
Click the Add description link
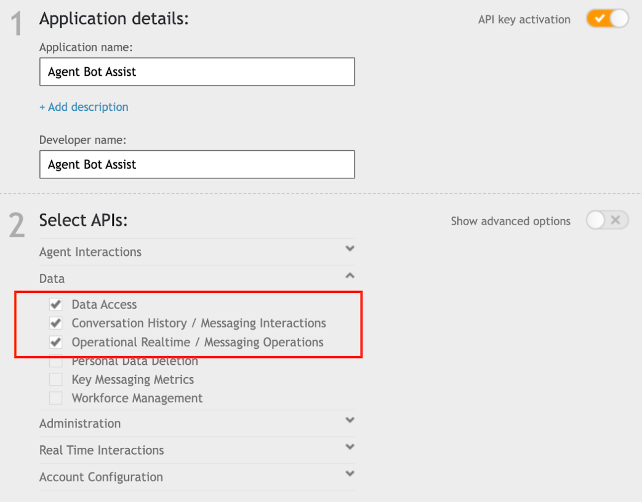(84, 107)
